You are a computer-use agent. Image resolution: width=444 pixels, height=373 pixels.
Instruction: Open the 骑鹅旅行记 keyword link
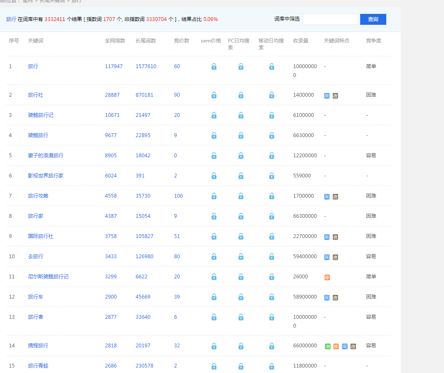(x=40, y=115)
